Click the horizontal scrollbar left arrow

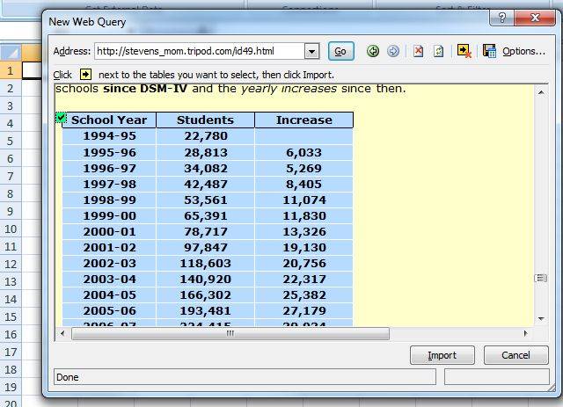(x=62, y=333)
